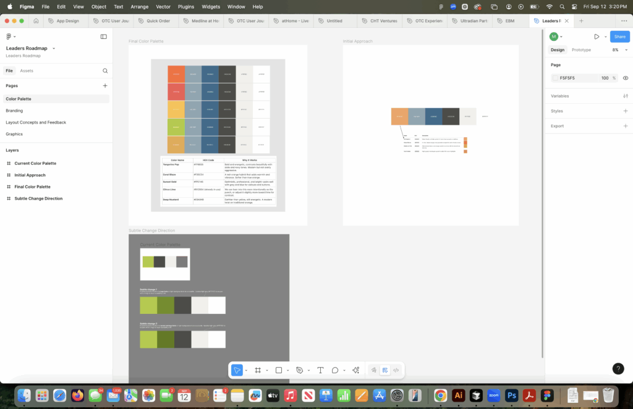Select the Comment tool
633x409 pixels.
click(335, 370)
